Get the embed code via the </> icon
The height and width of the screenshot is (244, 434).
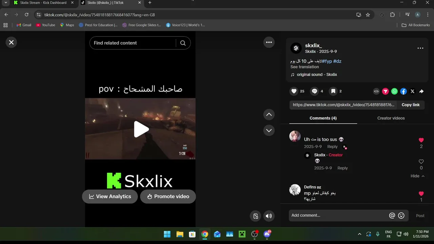pos(376,91)
